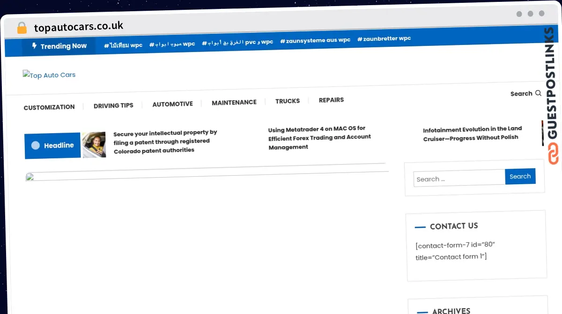Open the Top Auto Cars logo image
This screenshot has width=562, height=314.
(49, 75)
